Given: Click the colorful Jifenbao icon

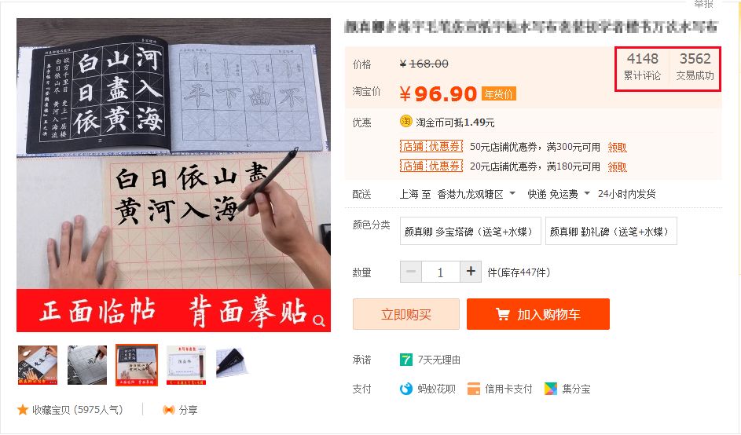Looking at the screenshot, I should pos(551,389).
